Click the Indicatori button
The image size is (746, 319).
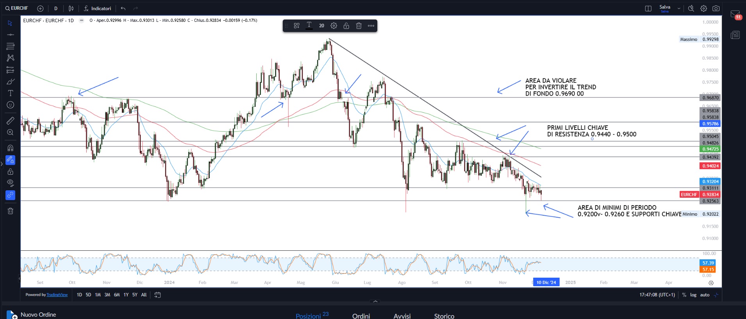[98, 8]
